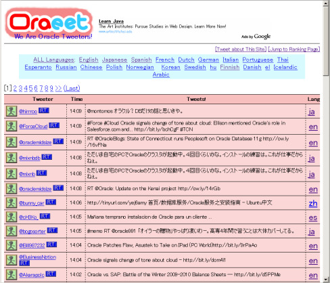Go to page 5 of tweets

pos(30,88)
